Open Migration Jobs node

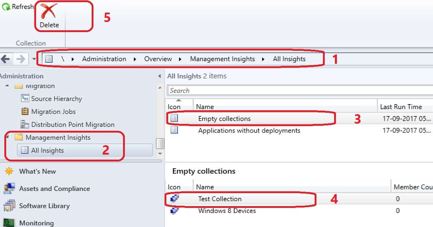(53, 112)
